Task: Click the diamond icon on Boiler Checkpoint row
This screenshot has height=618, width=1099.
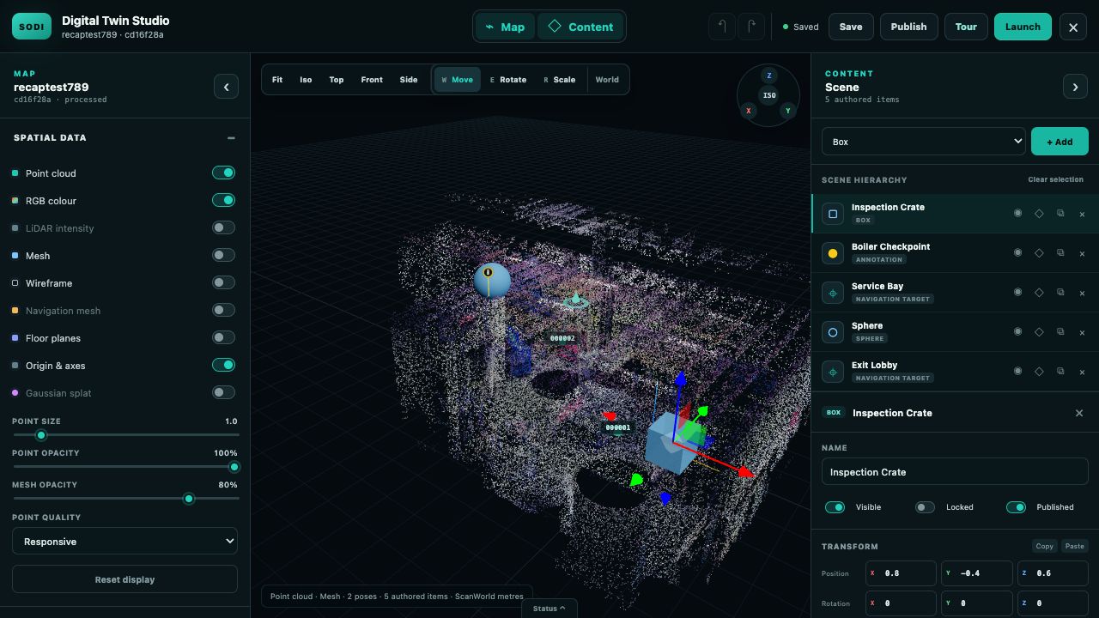Action: pyautogui.click(x=1039, y=253)
